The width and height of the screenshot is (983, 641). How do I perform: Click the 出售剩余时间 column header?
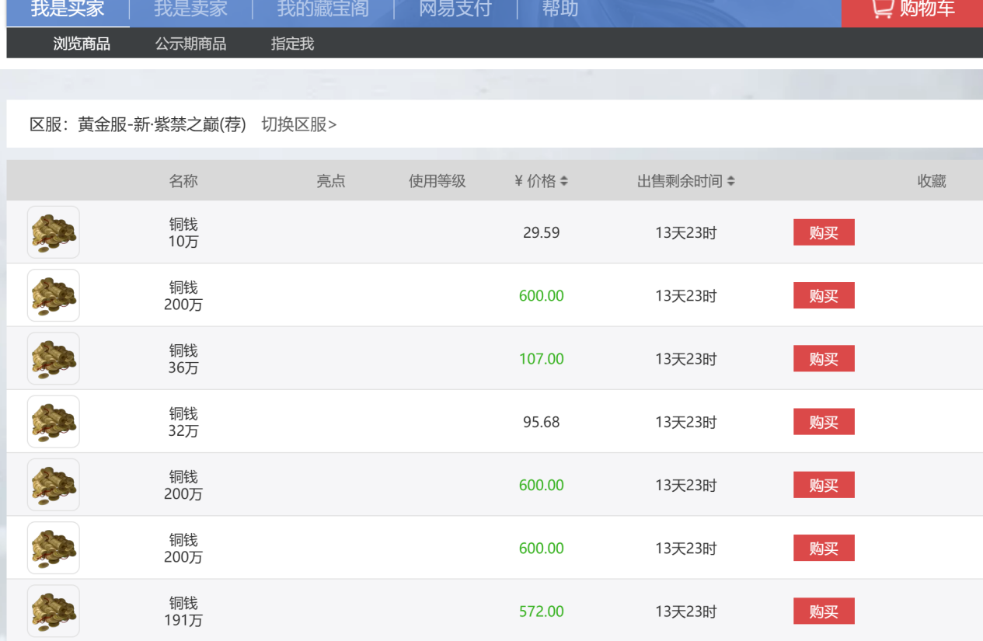(x=680, y=181)
